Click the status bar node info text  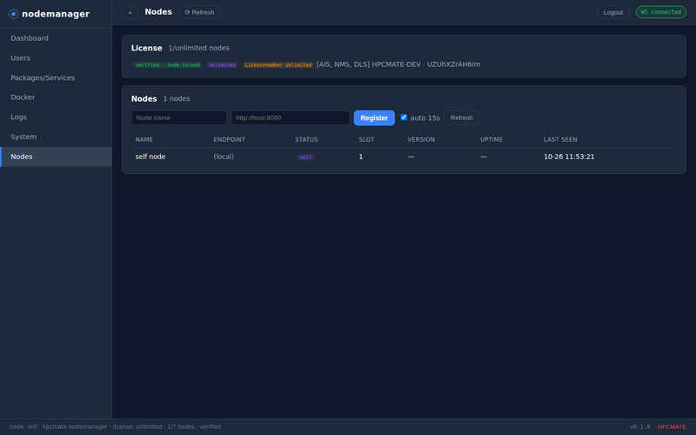pos(115,426)
